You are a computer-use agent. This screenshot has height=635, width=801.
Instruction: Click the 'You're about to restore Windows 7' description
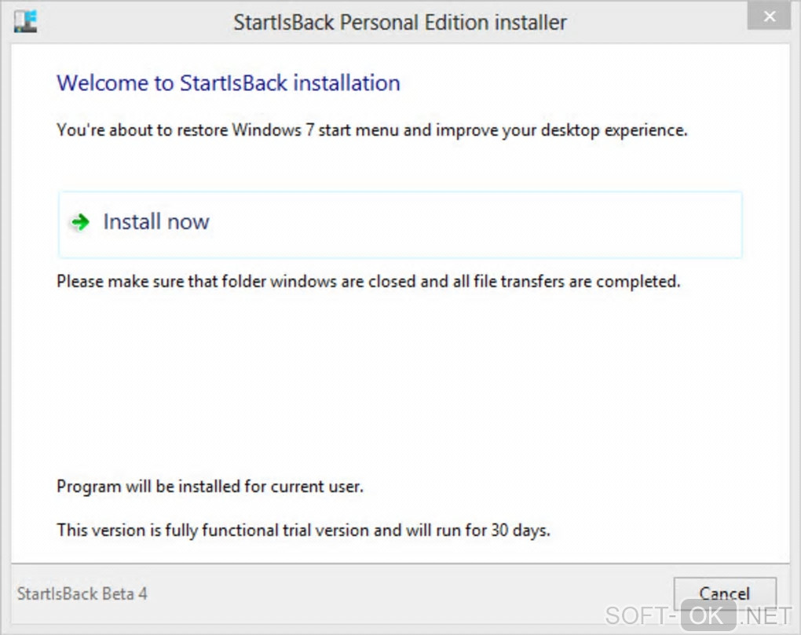[371, 130]
